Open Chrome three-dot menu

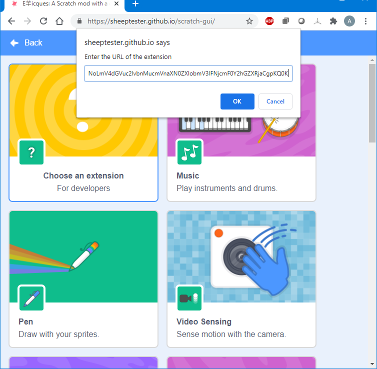(x=365, y=21)
